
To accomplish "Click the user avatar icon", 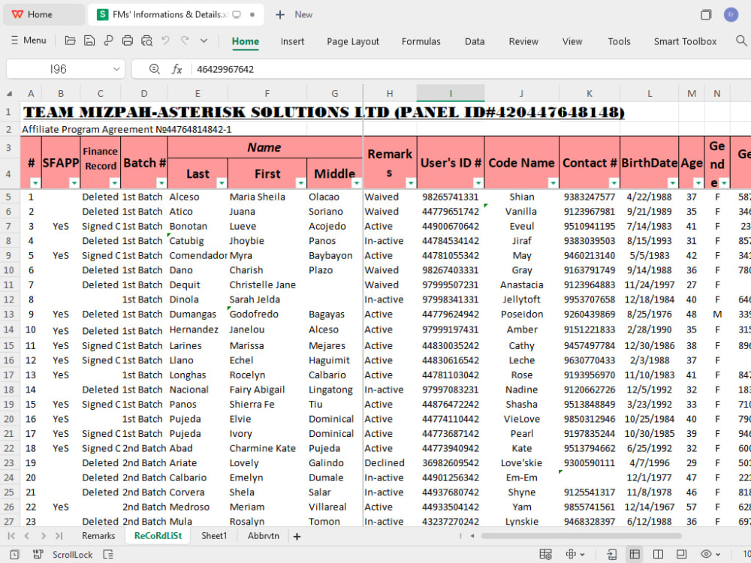I will point(731,14).
